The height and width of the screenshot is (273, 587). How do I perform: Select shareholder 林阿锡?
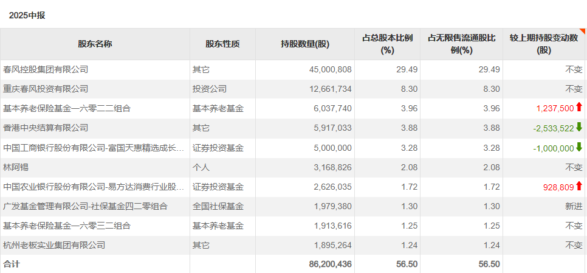pos(16,167)
